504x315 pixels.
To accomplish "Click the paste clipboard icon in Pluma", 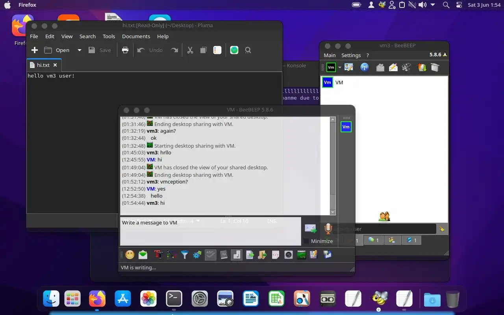I will click(x=217, y=50).
